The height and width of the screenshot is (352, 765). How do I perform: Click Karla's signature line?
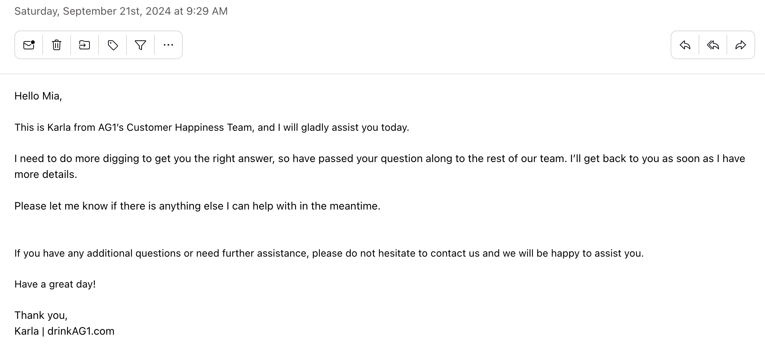64,331
